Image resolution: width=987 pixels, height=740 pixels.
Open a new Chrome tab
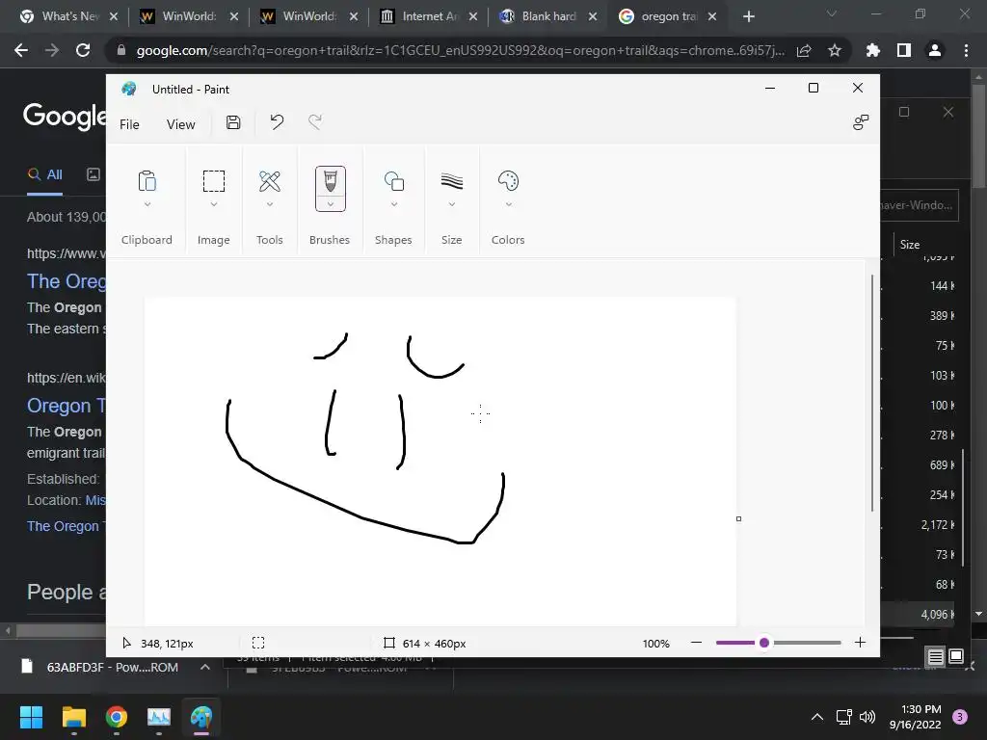(x=748, y=16)
